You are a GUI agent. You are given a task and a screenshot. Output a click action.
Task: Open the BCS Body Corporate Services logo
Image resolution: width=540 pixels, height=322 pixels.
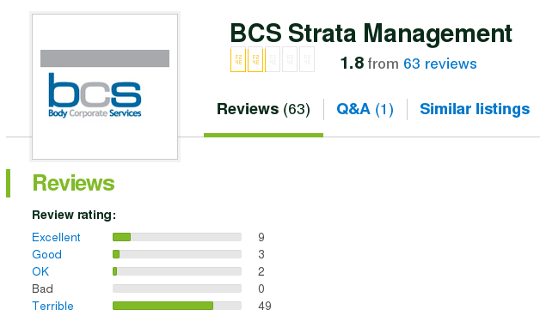pos(105,87)
